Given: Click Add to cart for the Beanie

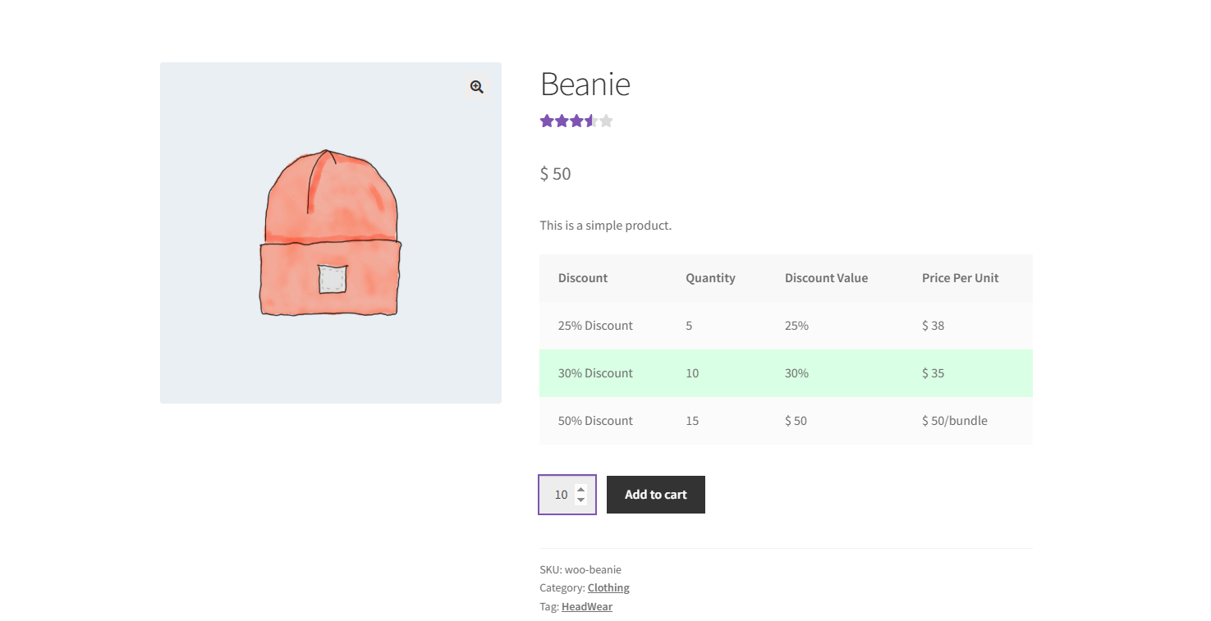Looking at the screenshot, I should coord(655,494).
